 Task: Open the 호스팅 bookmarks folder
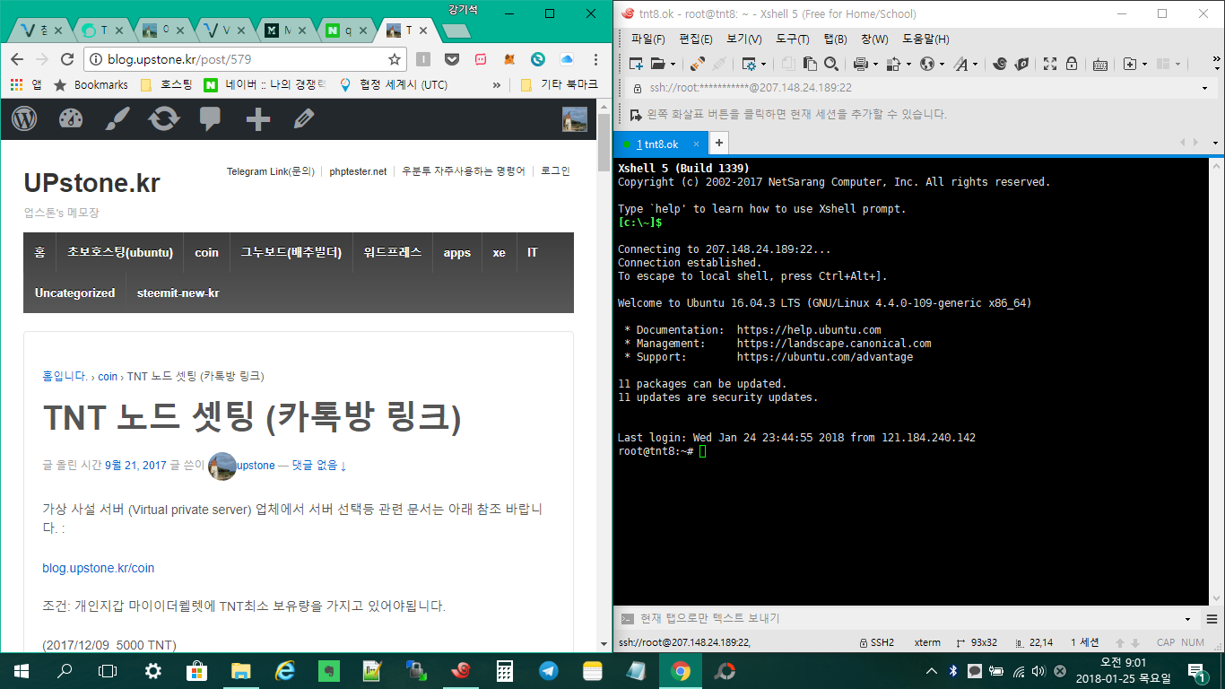point(165,85)
